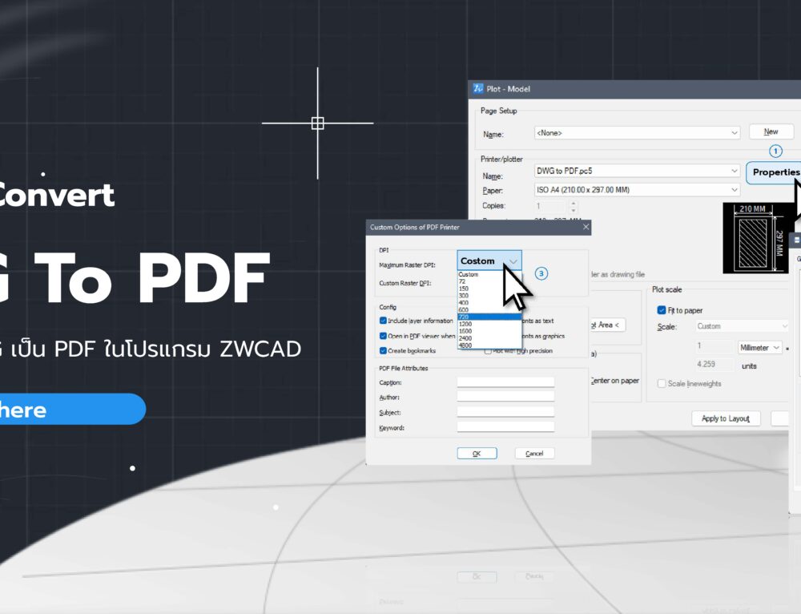Click the ZWCAD logo in the Plot dialog titlebar
801x614 pixels.
(x=479, y=89)
